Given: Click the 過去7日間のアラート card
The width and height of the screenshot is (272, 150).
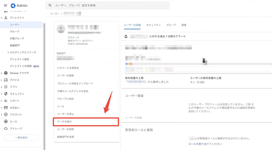Looking at the screenshot, I should coord(196,36).
